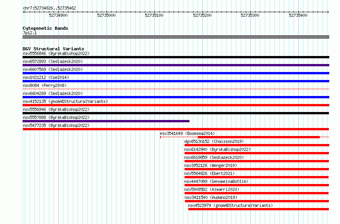Click ruler position 52735100

(154, 15)
